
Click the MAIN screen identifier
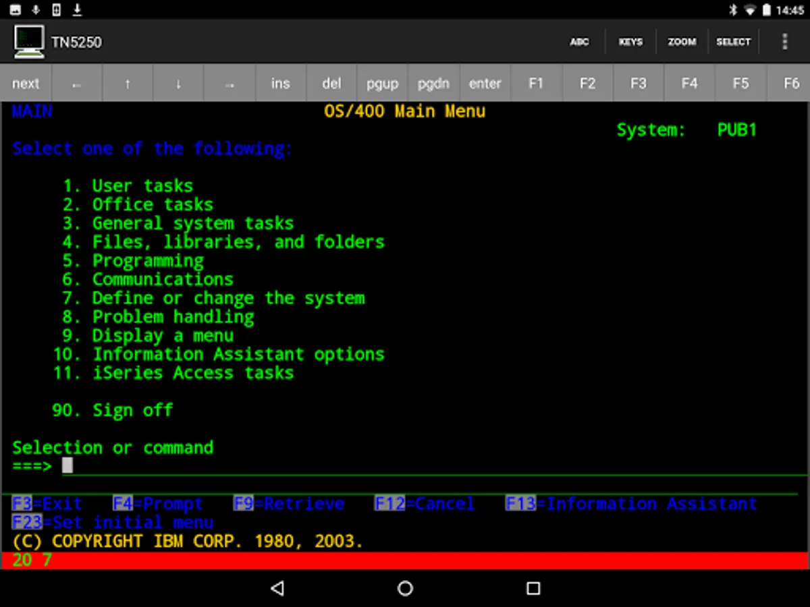(x=32, y=111)
